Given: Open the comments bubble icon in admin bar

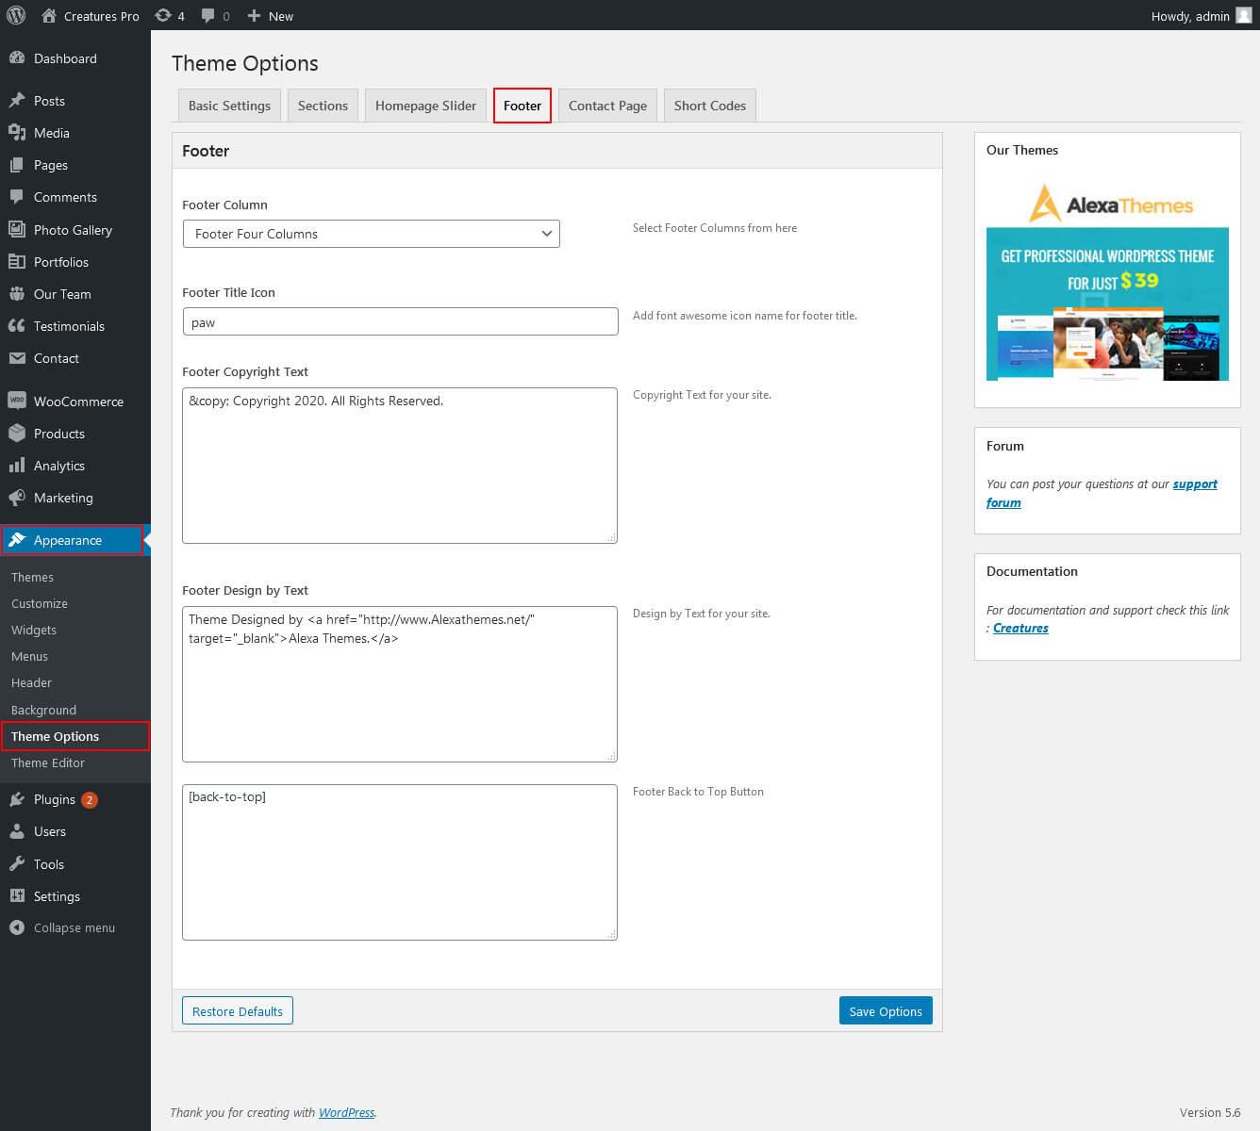Looking at the screenshot, I should 207,16.
